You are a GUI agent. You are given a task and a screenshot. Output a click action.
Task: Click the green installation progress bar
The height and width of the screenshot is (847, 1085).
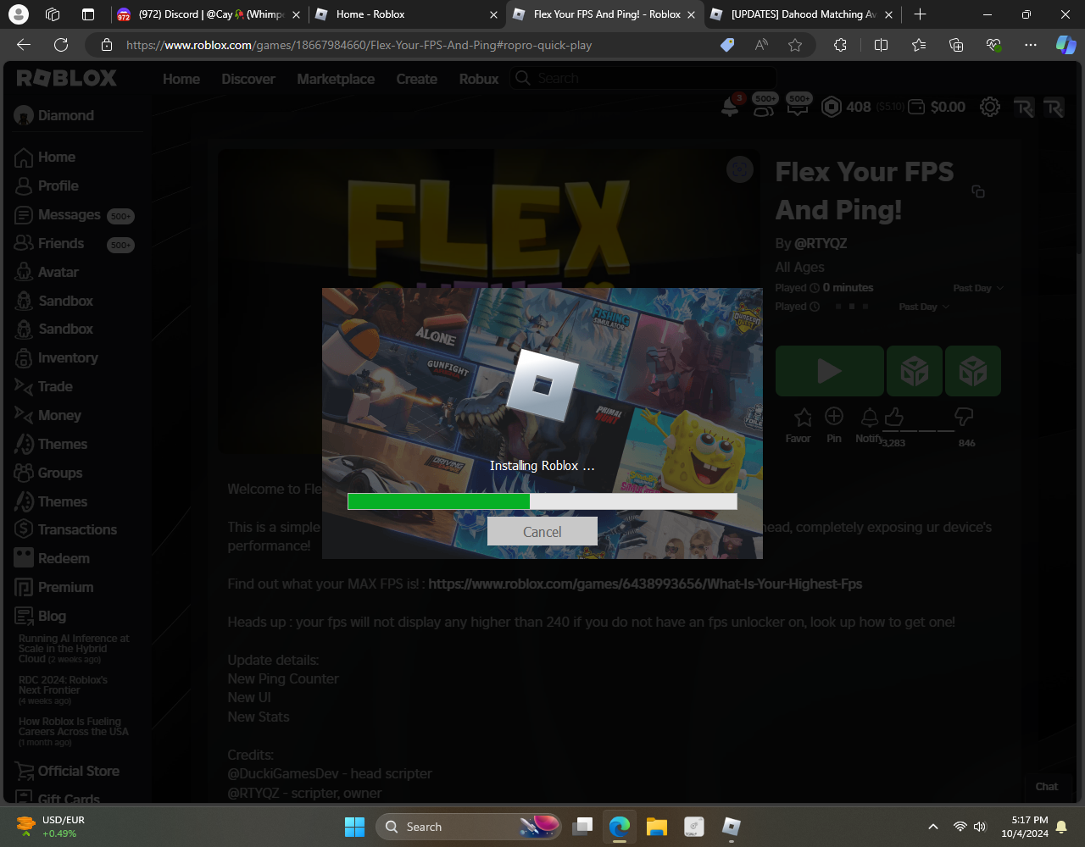pyautogui.click(x=542, y=501)
